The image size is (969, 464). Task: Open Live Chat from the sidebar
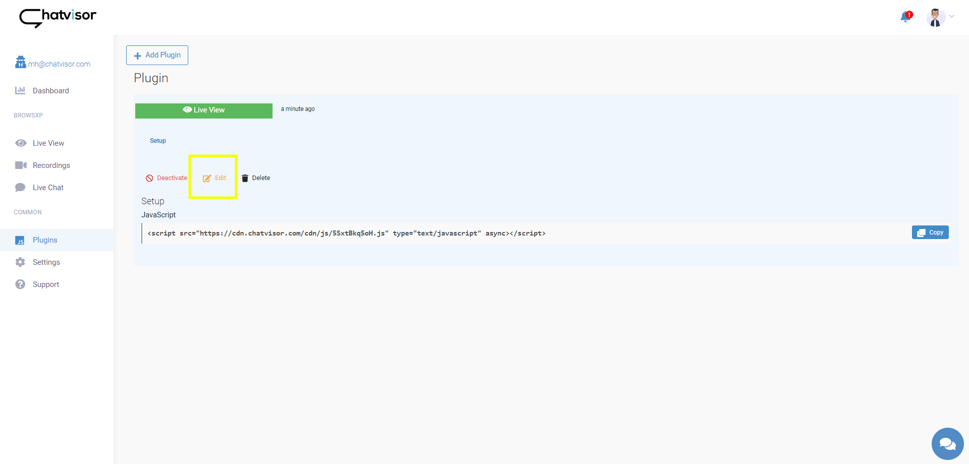point(48,188)
